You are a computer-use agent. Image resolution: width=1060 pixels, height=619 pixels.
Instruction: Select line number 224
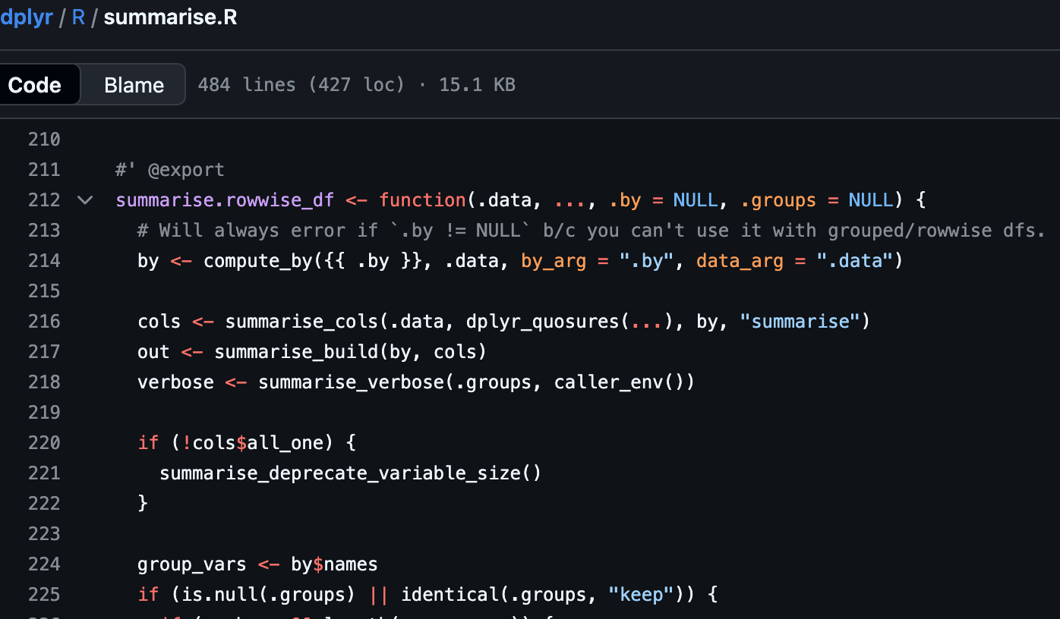pyautogui.click(x=44, y=564)
